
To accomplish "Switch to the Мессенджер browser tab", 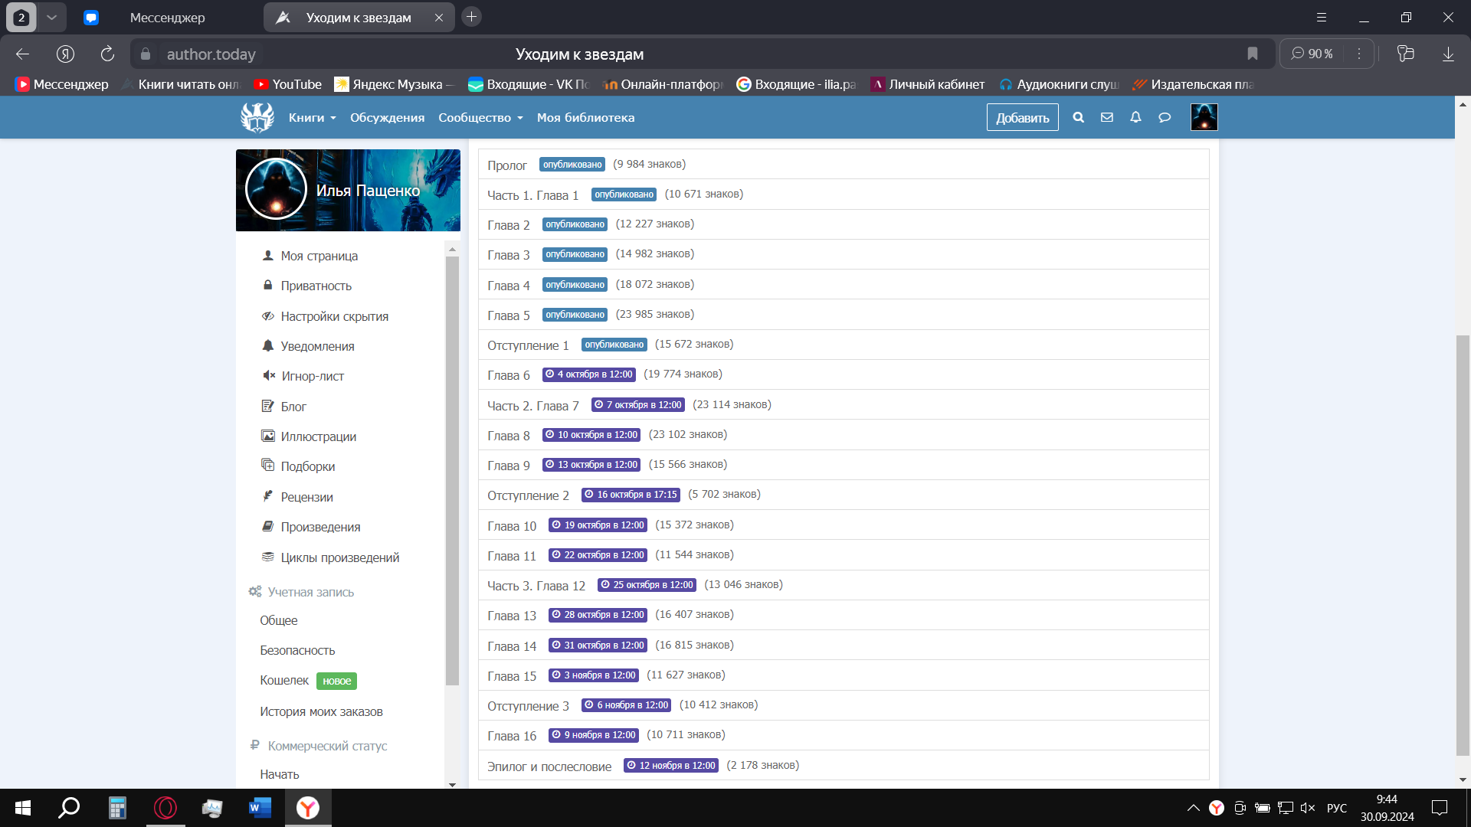I will coord(167,17).
